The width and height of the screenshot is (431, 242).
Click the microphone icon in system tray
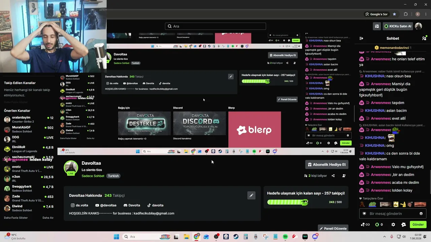click(x=392, y=237)
